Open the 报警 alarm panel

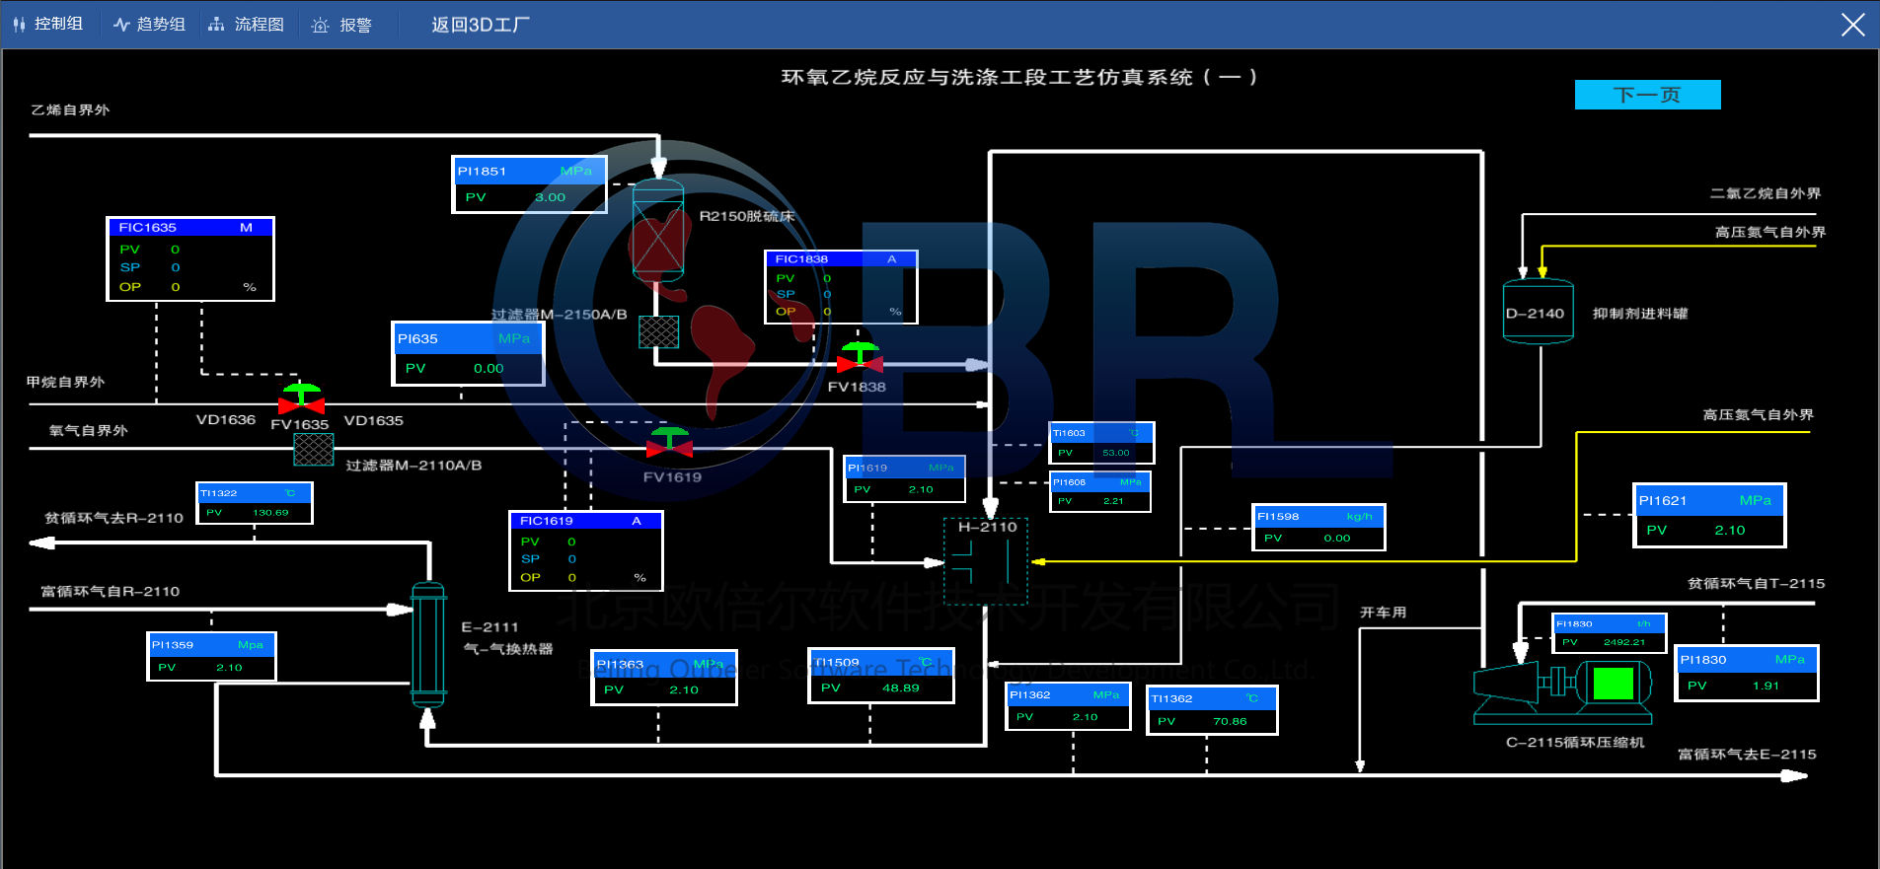point(341,25)
